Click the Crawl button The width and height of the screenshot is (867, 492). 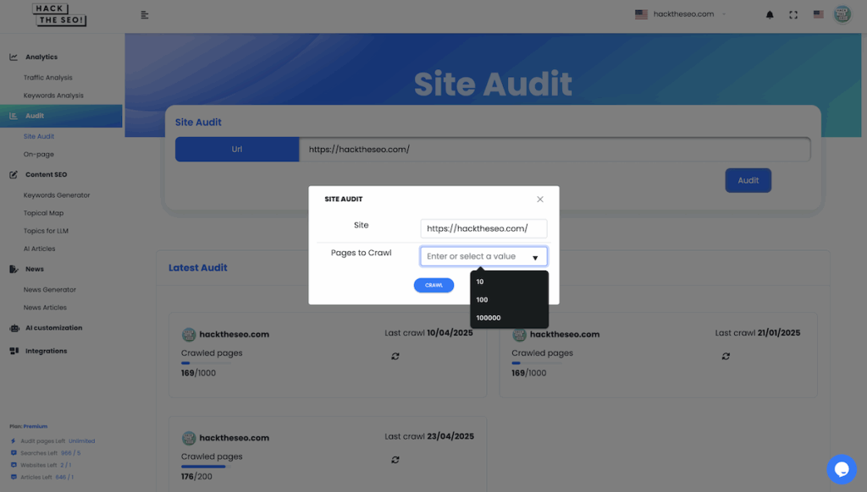tap(434, 285)
